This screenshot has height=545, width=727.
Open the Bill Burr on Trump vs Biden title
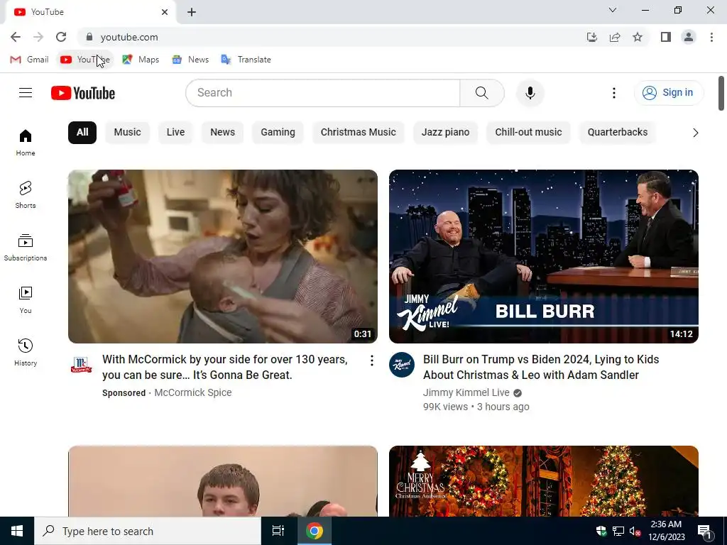tap(541, 367)
